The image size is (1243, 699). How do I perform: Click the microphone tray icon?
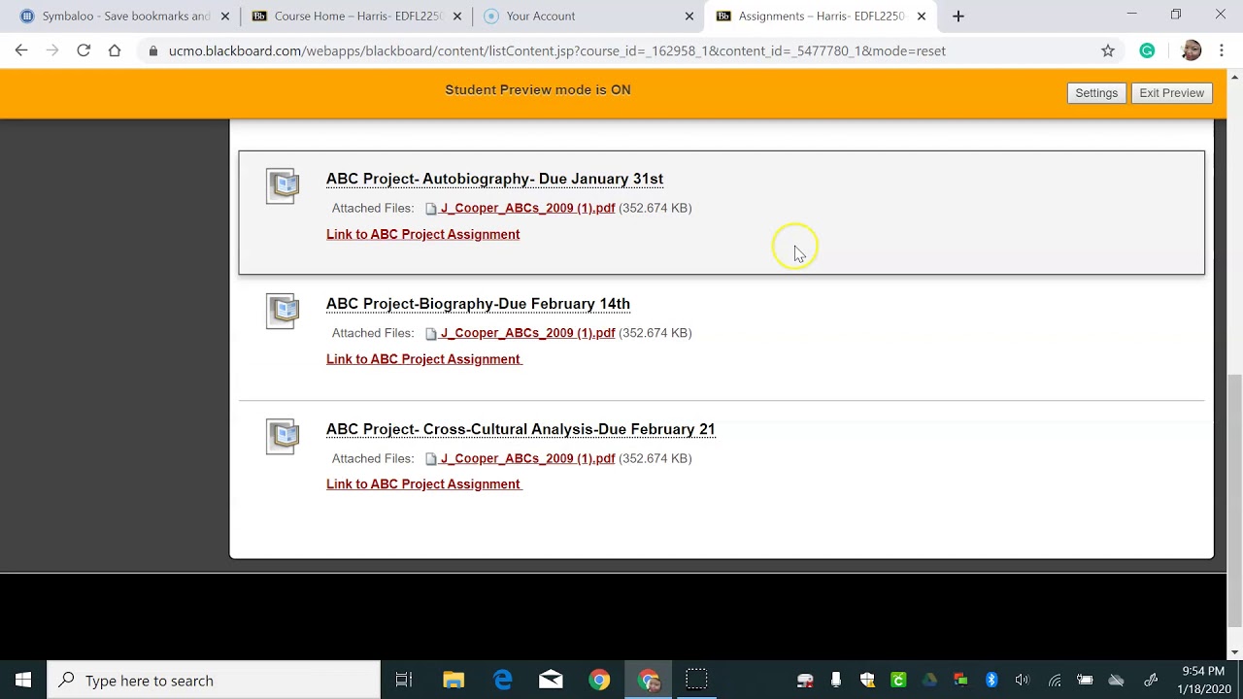tap(836, 681)
